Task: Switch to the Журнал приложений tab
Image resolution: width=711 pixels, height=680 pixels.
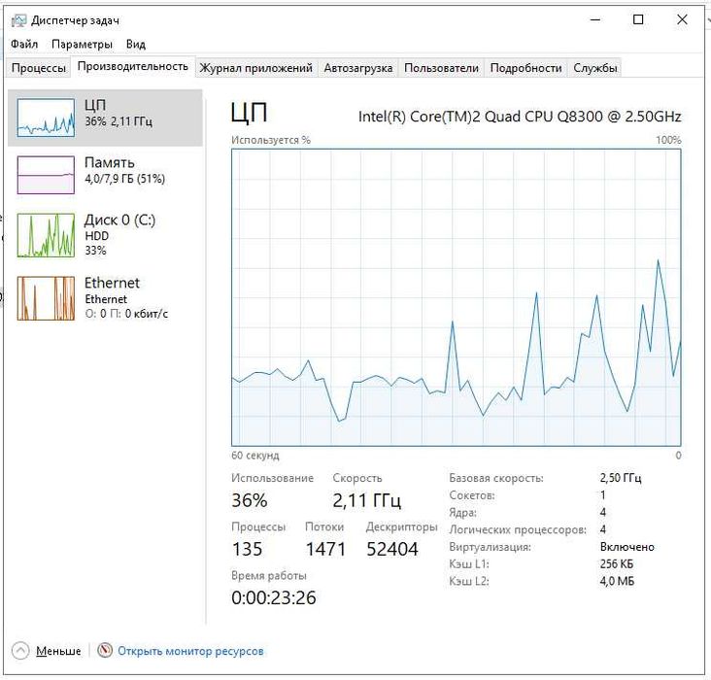Action: [256, 68]
